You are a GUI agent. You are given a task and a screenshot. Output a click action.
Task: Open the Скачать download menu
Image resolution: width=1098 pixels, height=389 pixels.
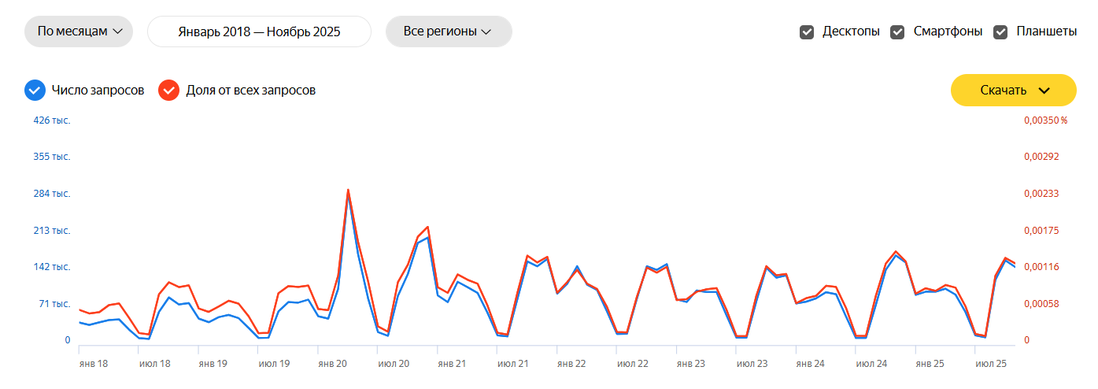(x=1012, y=90)
